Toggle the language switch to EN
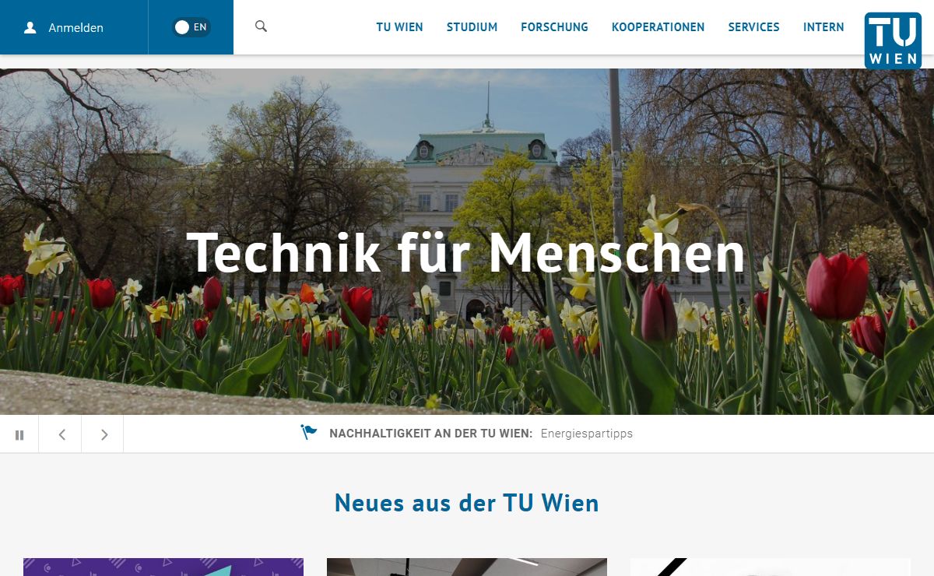The height and width of the screenshot is (576, 934). [191, 27]
